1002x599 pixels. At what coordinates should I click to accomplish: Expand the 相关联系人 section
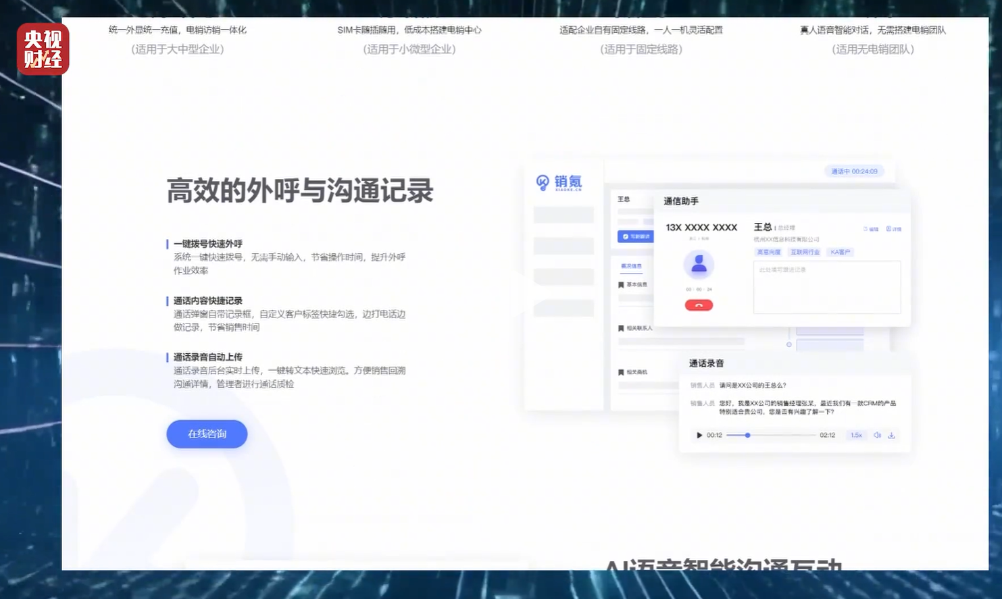click(x=635, y=328)
